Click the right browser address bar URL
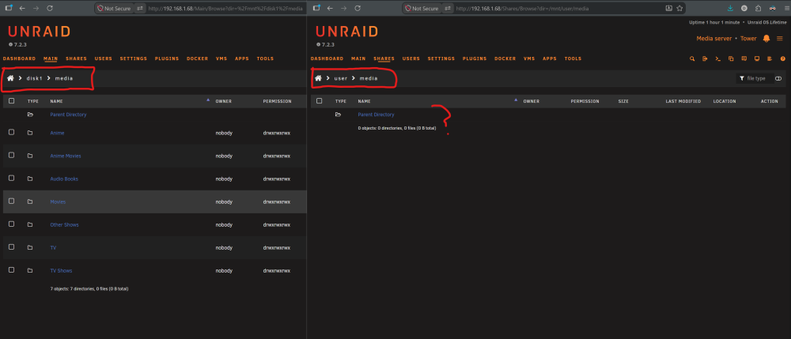This screenshot has height=339, width=791. pos(522,9)
